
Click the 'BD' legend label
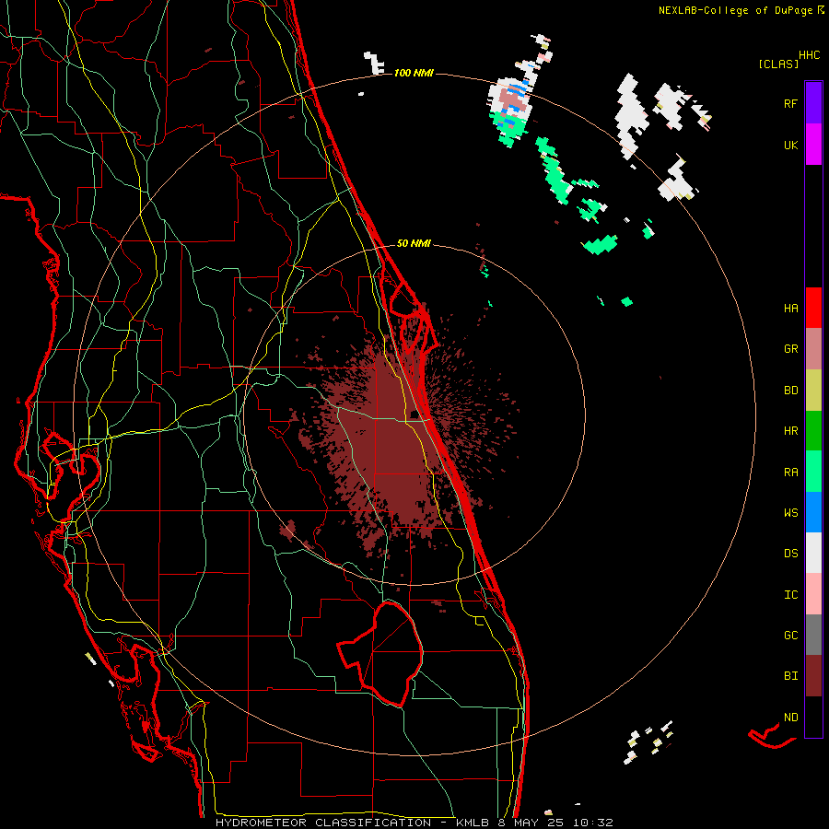[x=790, y=391]
